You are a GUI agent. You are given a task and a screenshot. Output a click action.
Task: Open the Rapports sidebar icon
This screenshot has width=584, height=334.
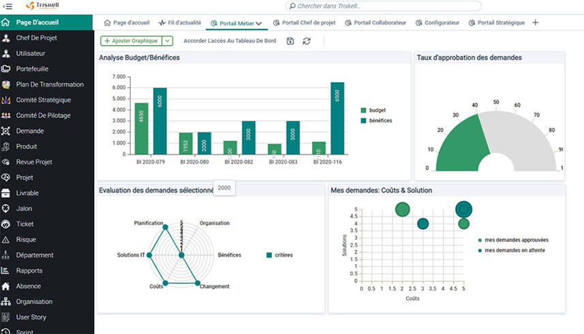click(5, 271)
